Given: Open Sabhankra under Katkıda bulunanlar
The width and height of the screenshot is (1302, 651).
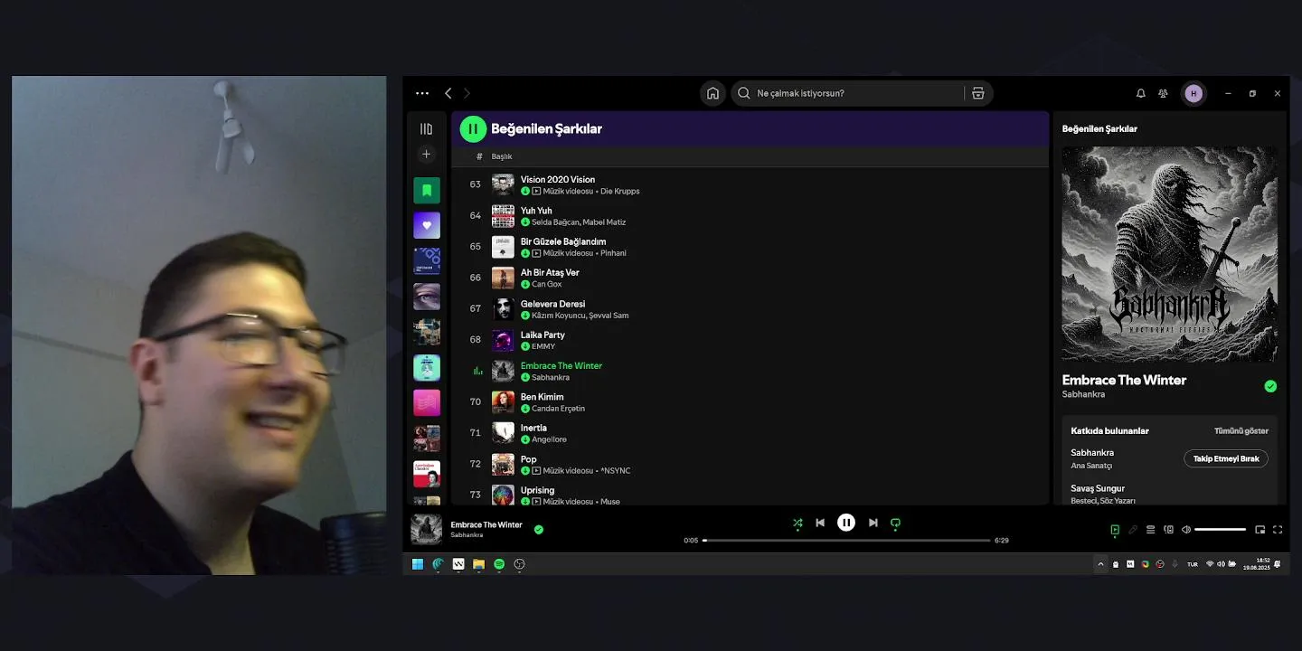Looking at the screenshot, I should point(1092,452).
